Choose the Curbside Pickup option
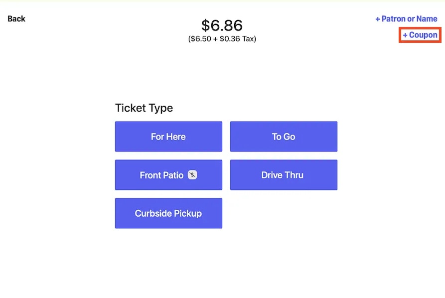 [168, 213]
